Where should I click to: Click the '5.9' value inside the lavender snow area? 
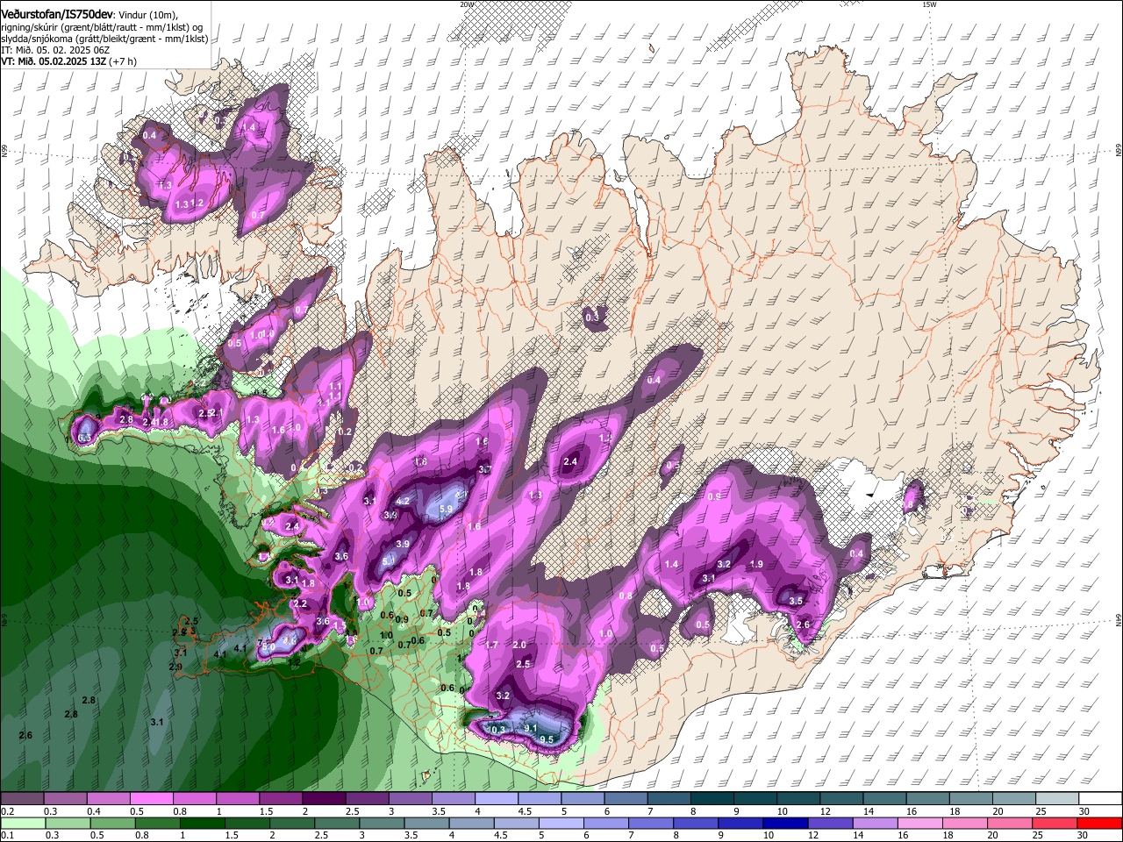click(x=445, y=509)
